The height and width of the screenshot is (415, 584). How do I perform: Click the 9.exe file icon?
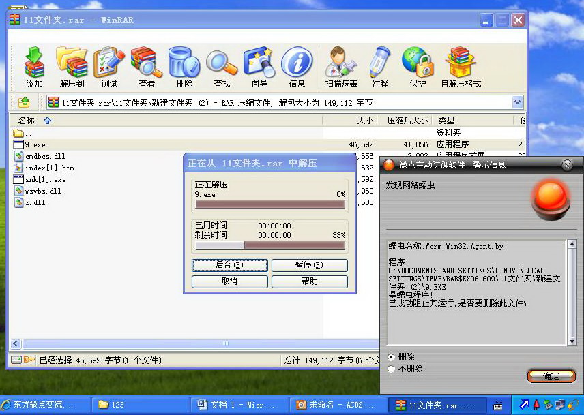click(18, 144)
